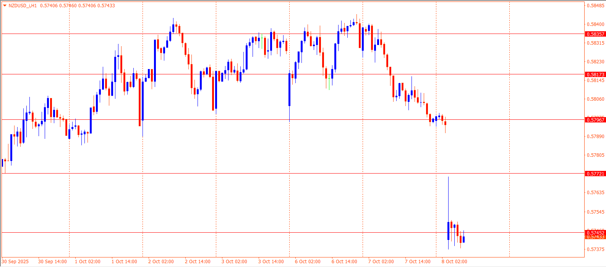Click the 0.57452 horizontal line price label
This screenshot has height=267, width=606.
click(x=595, y=232)
